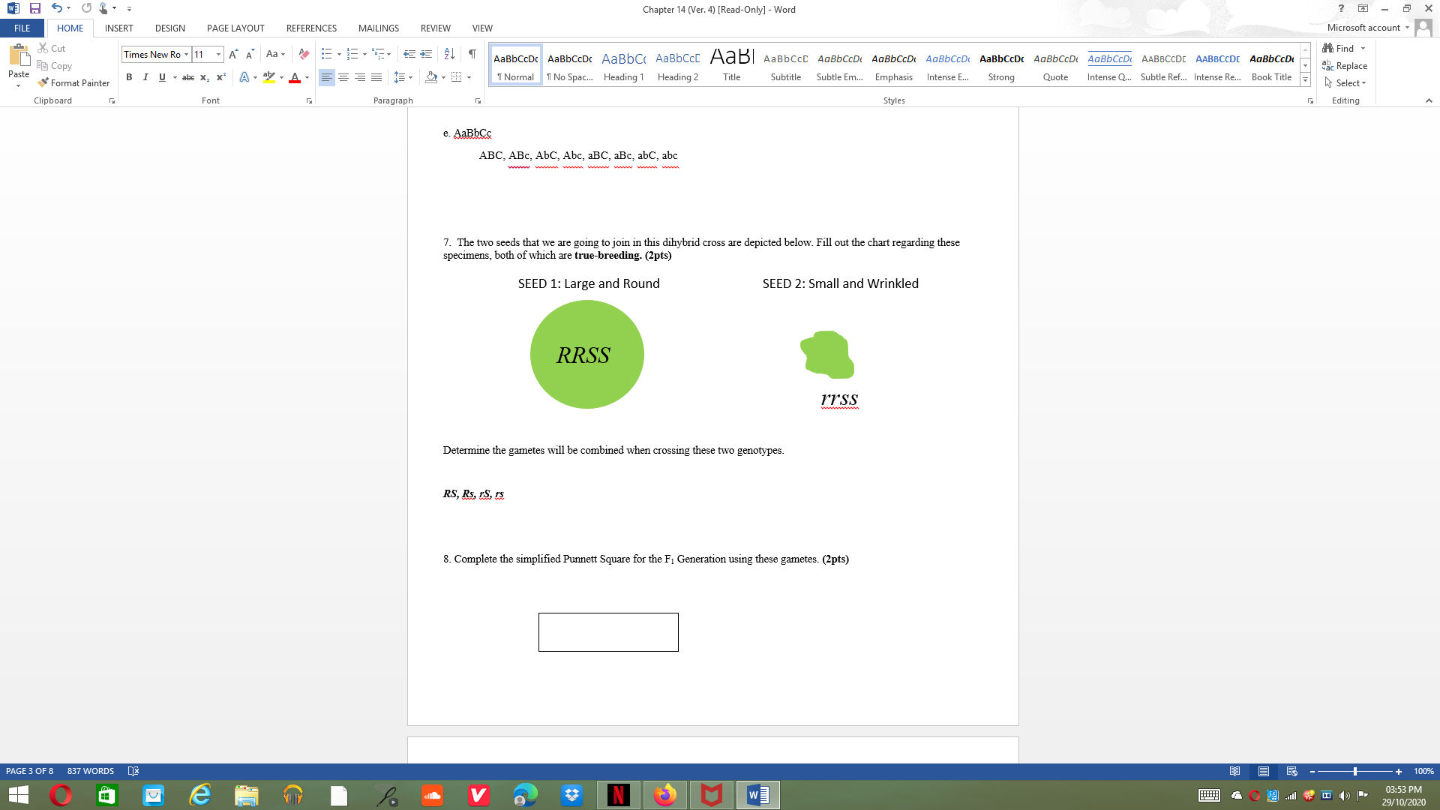1440x810 pixels.
Task: Apply subscript formatting
Action: click(205, 77)
